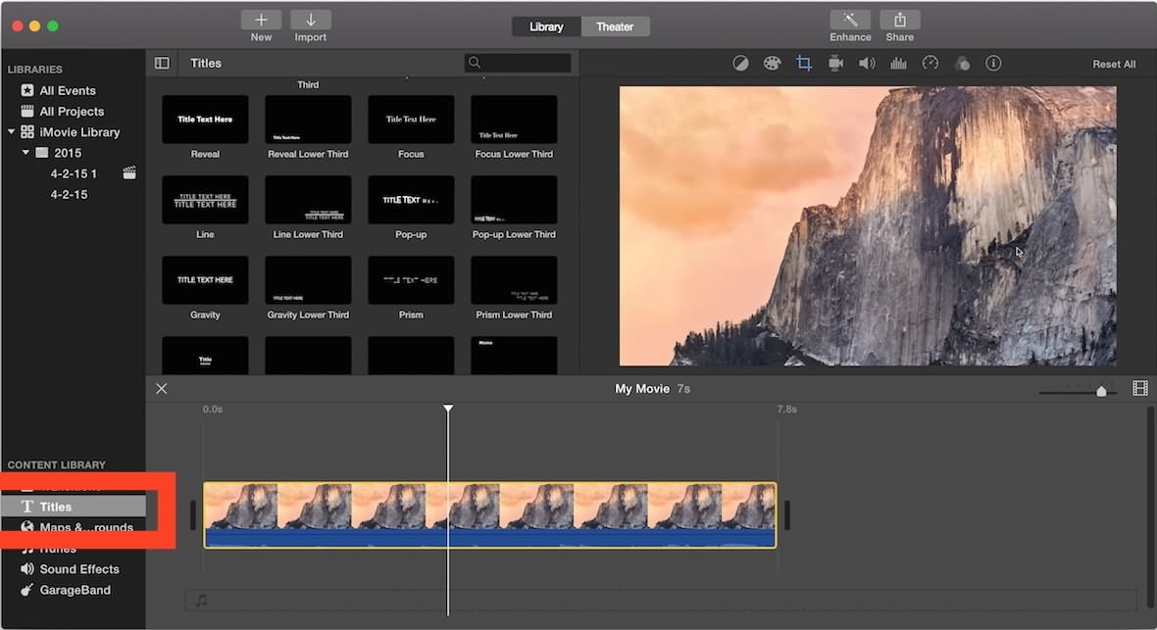Open the timeline settings grid icon
Screen dimensions: 1157x630
1140,388
